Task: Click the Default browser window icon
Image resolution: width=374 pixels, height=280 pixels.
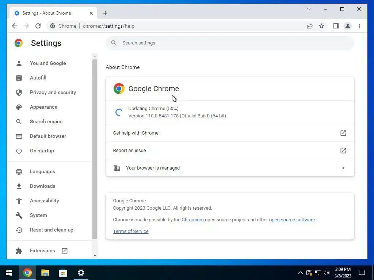Action: coord(19,136)
